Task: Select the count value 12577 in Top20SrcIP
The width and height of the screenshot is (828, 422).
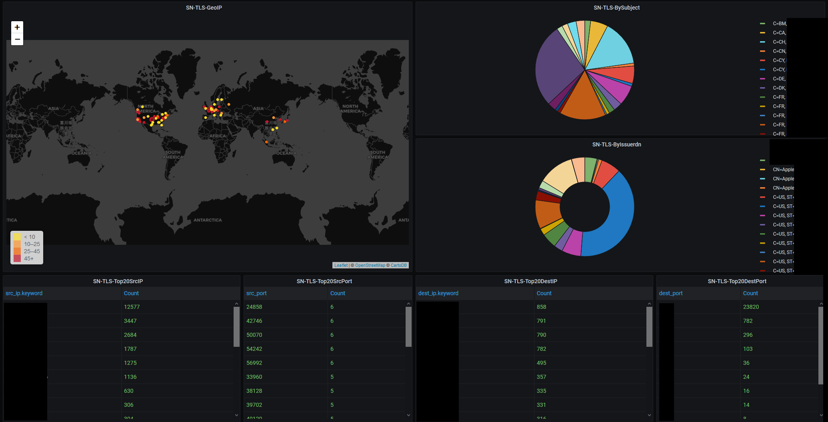Action: click(132, 307)
